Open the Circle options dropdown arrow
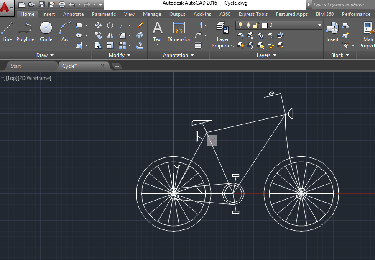The width and height of the screenshot is (375, 260). (x=46, y=44)
